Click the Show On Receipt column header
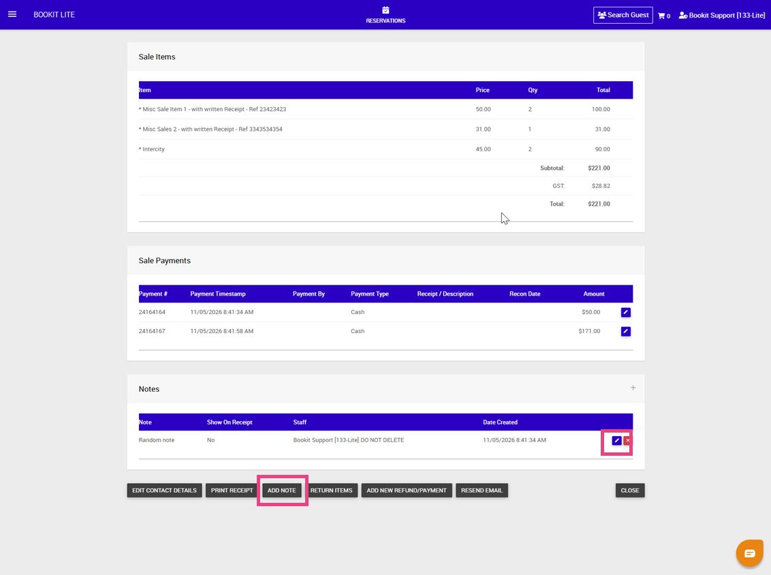The height and width of the screenshot is (575, 771). pyautogui.click(x=230, y=422)
